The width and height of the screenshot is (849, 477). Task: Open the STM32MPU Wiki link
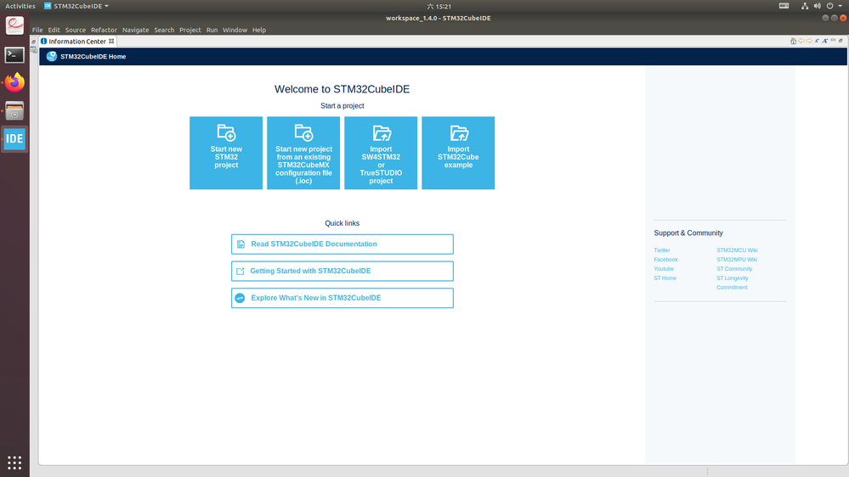(736, 260)
